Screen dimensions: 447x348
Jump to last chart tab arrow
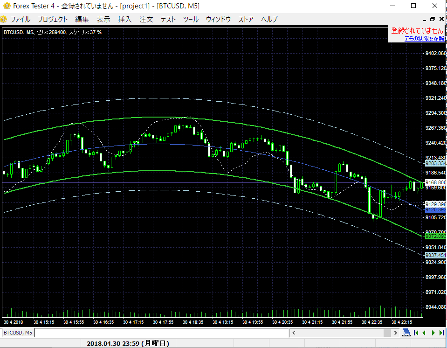point(441,333)
